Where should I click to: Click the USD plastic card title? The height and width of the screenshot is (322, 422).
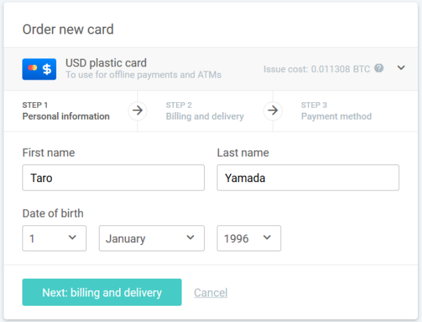pos(106,63)
